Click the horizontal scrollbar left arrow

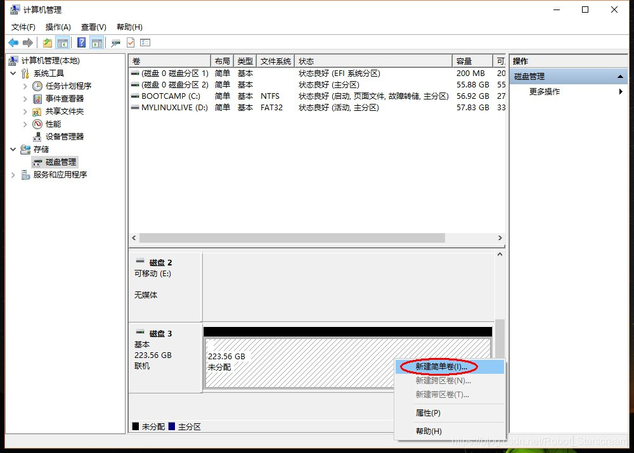134,238
